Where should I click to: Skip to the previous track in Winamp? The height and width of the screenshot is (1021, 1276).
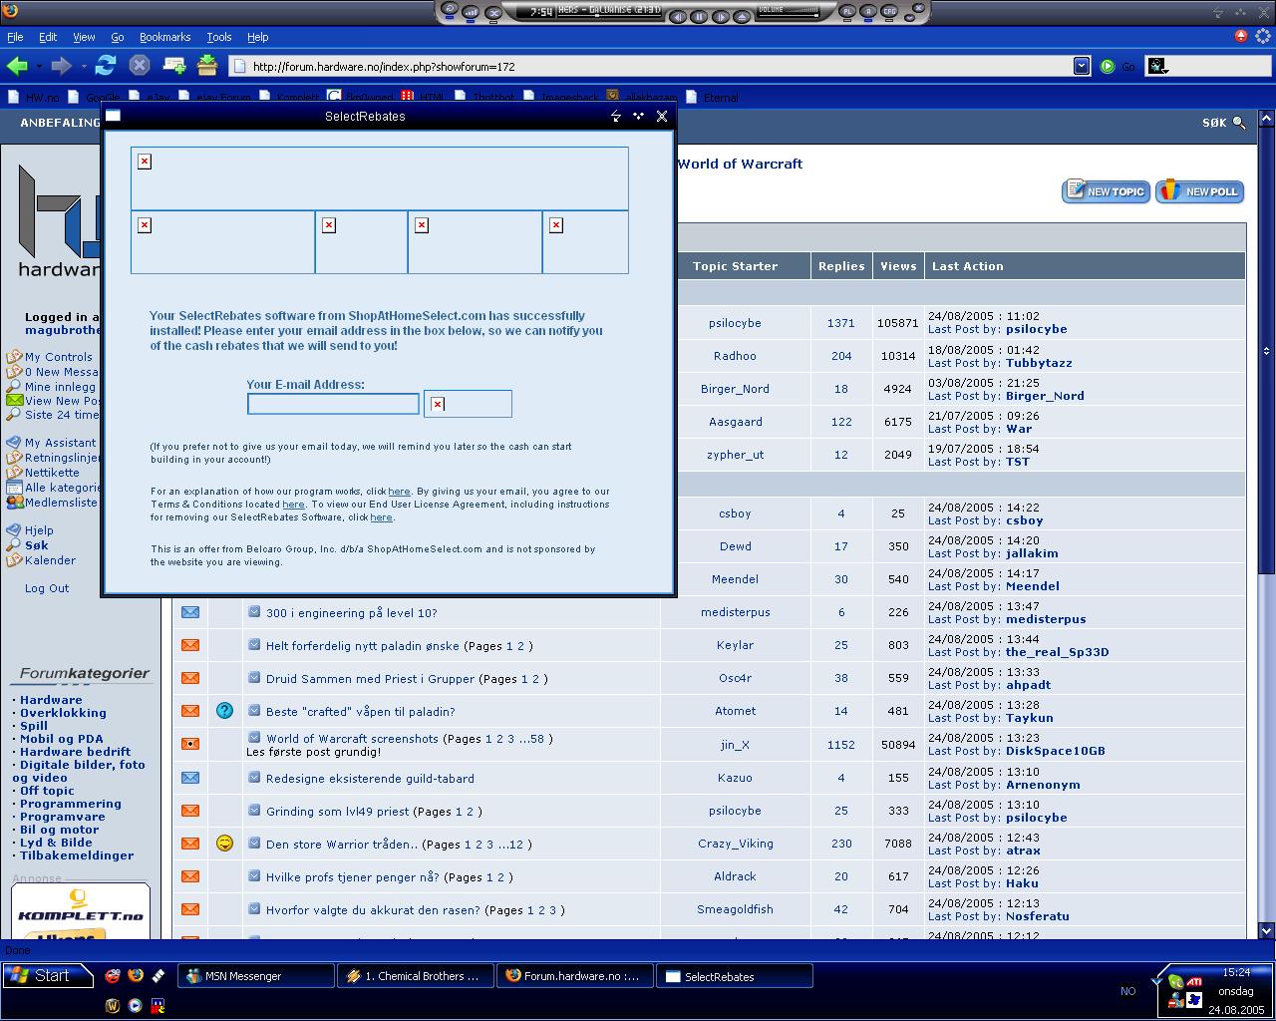(678, 17)
